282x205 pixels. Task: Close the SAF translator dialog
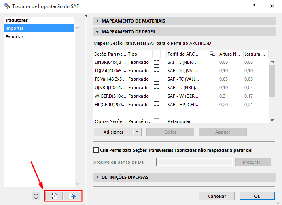272,6
